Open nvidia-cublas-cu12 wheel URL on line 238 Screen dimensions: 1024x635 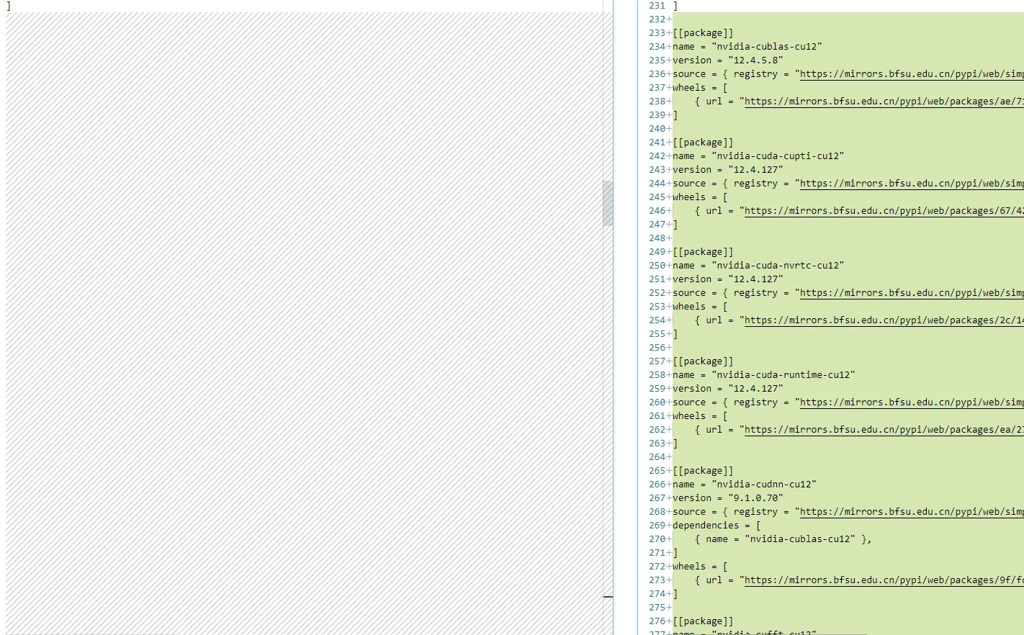click(x=884, y=102)
